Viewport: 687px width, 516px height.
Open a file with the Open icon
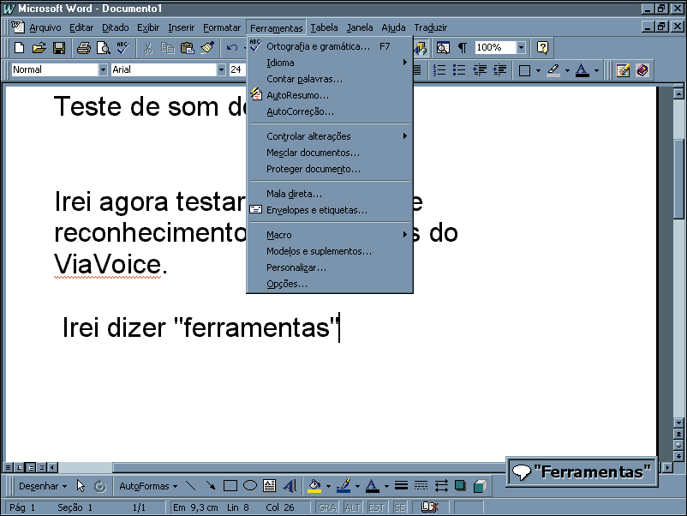click(x=39, y=48)
